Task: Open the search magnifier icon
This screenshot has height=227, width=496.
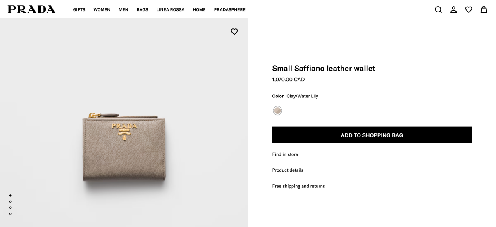Action: click(x=438, y=9)
